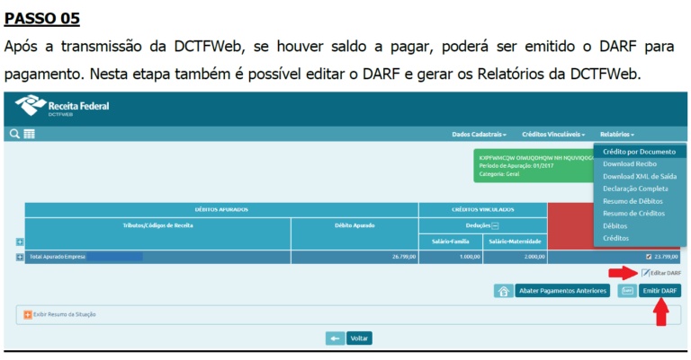Click the search magnifier icon

click(15, 134)
